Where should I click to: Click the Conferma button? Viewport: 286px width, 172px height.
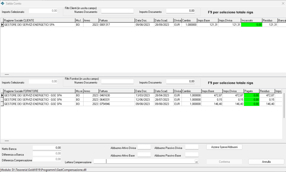[224, 162]
